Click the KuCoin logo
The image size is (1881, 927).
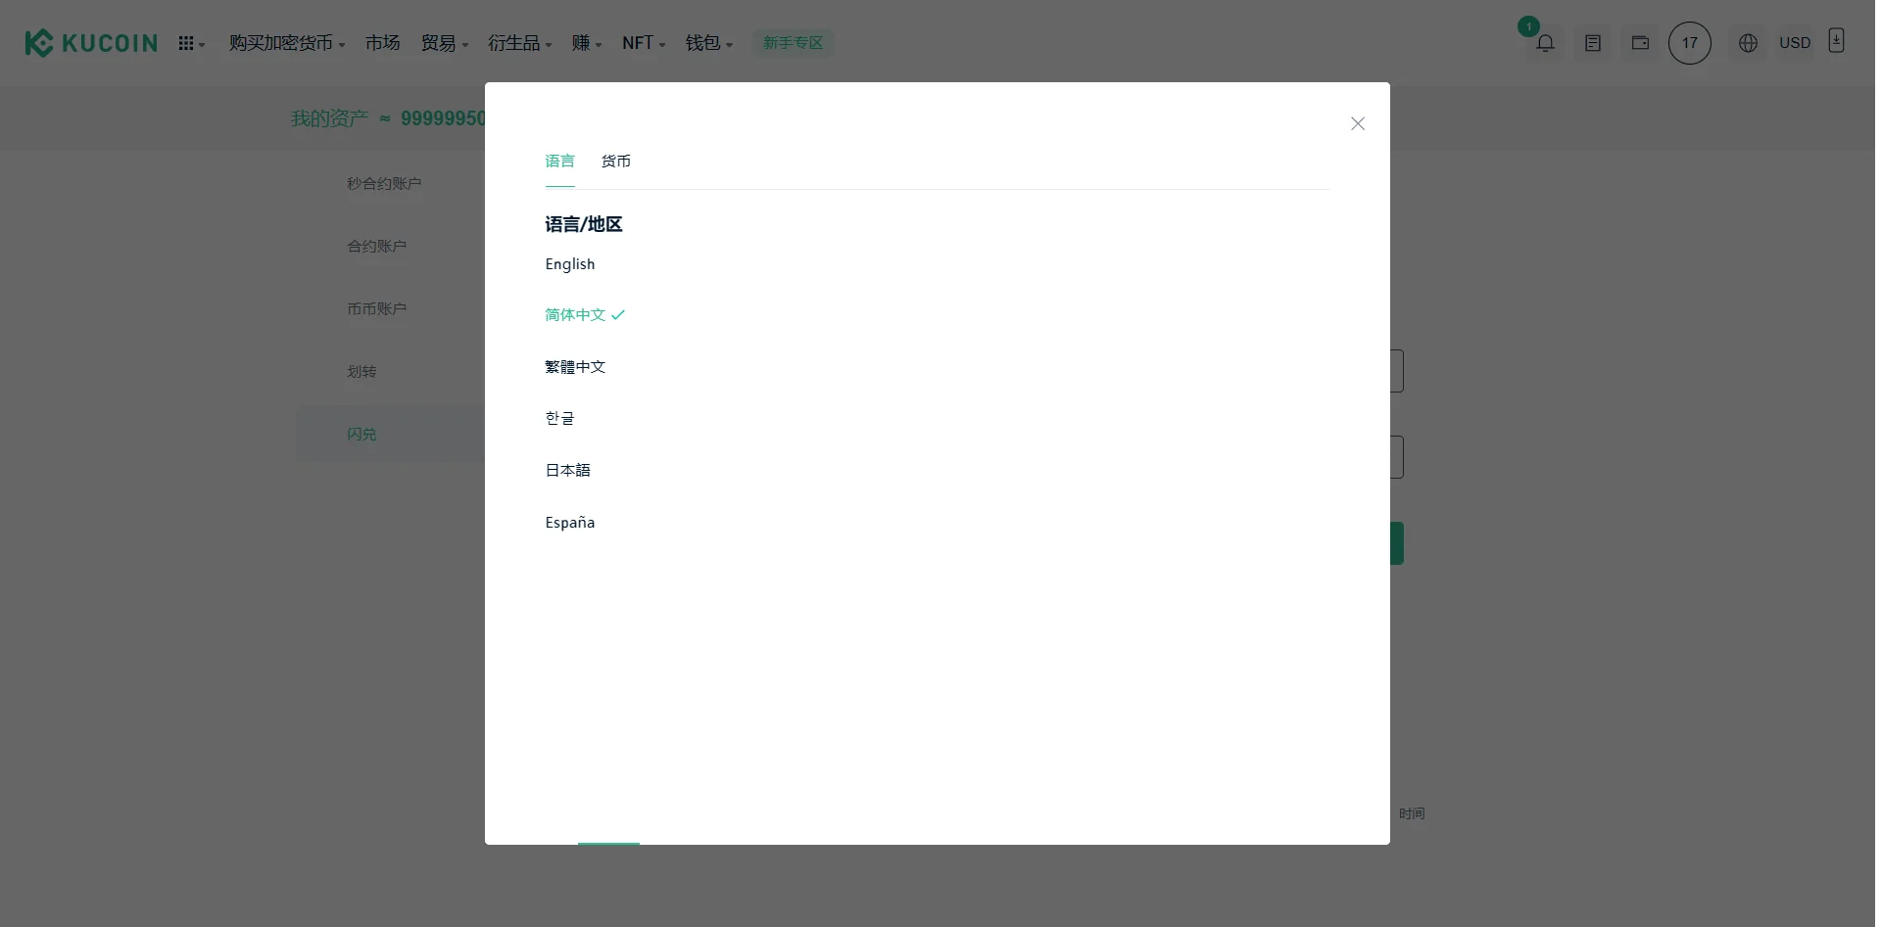coord(91,43)
